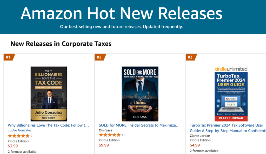The image size is (266, 154).
Task: Open Why Billionaires Love The Tax Code cover
Action: coord(49,94)
